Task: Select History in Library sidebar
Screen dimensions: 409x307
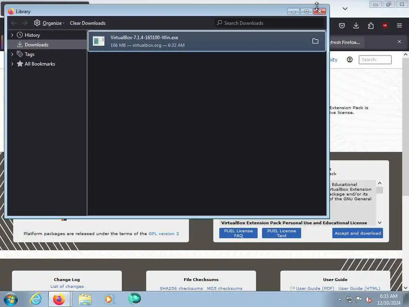Action: click(32, 35)
